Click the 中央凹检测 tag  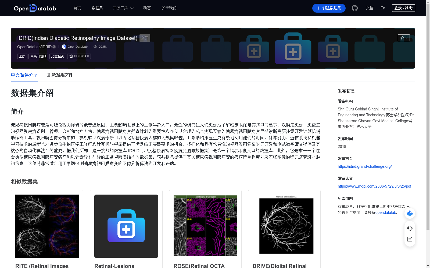(x=38, y=56)
